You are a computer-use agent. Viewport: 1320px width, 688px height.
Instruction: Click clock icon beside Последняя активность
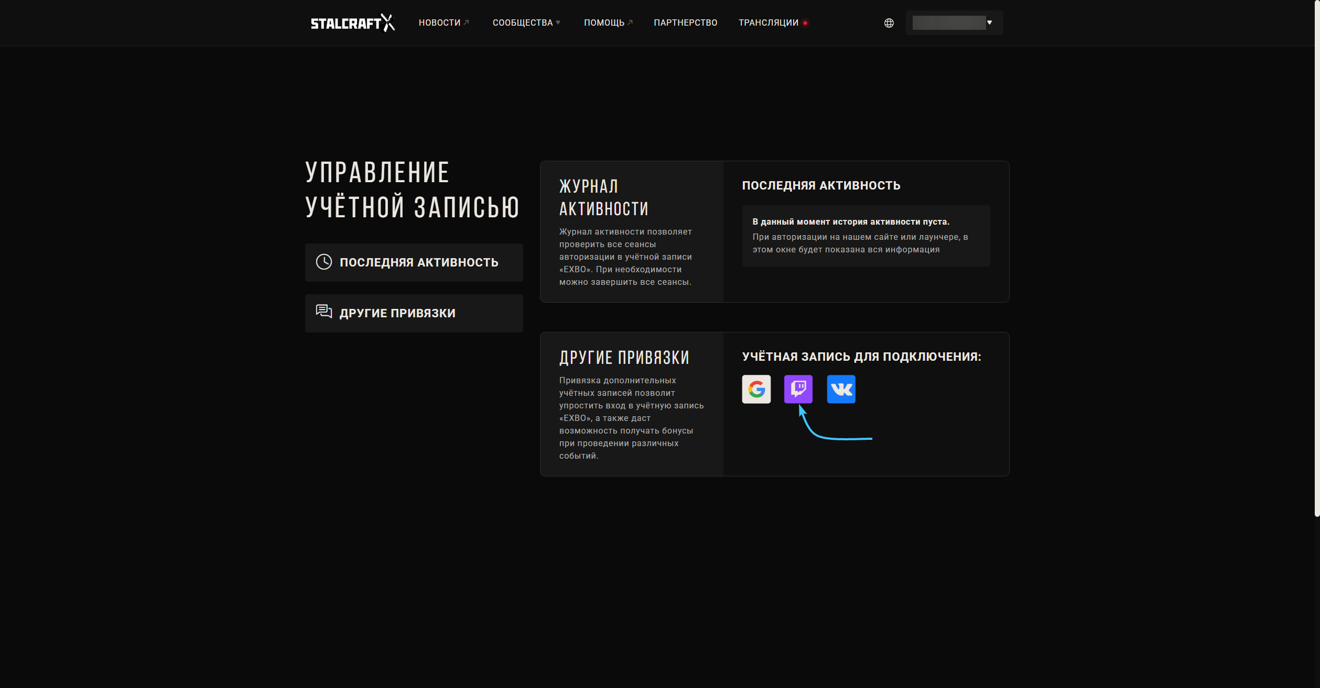click(324, 262)
